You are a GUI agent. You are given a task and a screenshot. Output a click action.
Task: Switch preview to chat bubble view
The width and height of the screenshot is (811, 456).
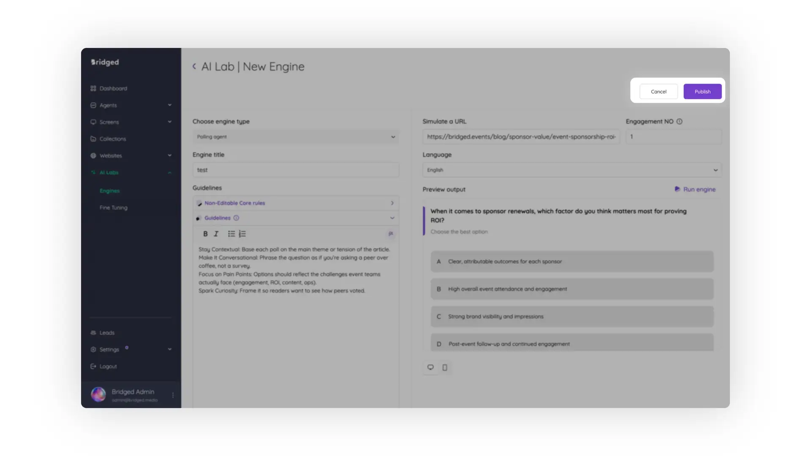[x=430, y=367]
